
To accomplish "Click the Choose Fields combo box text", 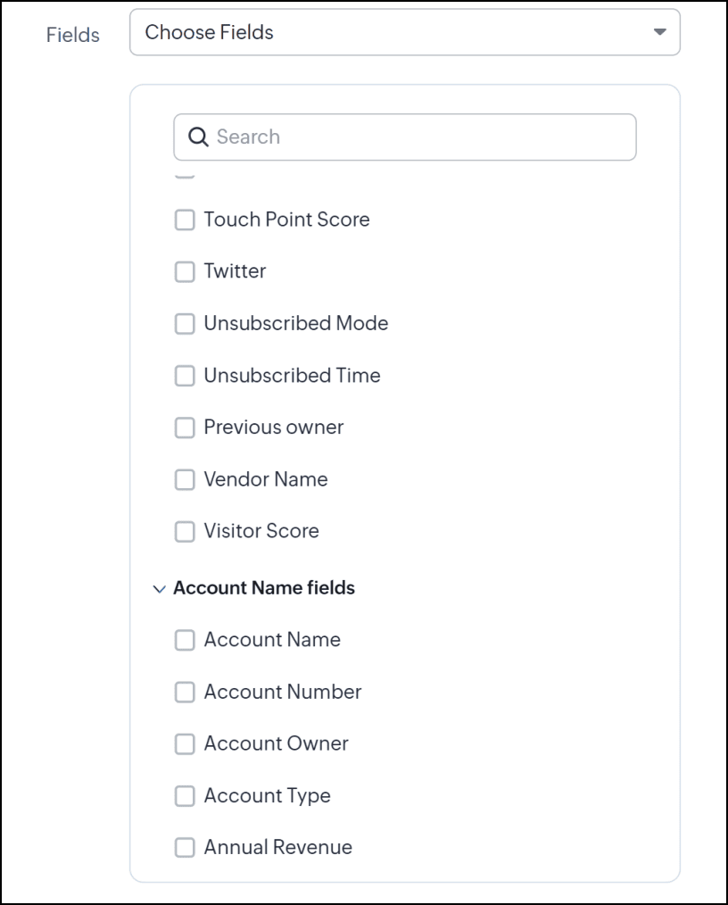I will [x=210, y=32].
